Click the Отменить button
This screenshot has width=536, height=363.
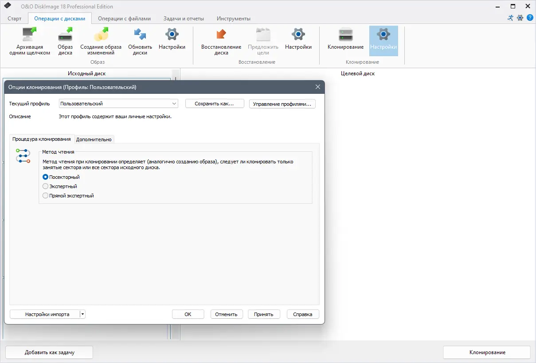(x=227, y=314)
